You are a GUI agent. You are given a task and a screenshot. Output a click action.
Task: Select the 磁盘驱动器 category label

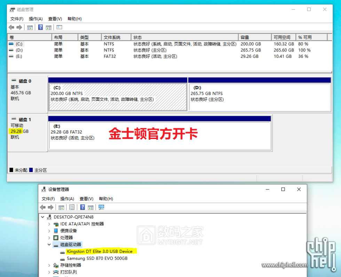(x=71, y=245)
